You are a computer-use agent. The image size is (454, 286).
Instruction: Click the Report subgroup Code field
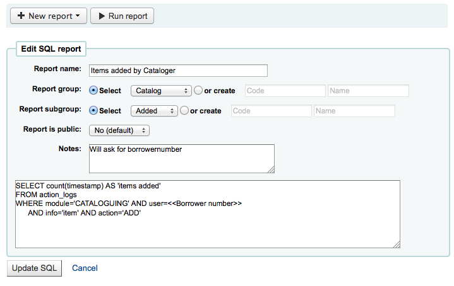coord(271,111)
